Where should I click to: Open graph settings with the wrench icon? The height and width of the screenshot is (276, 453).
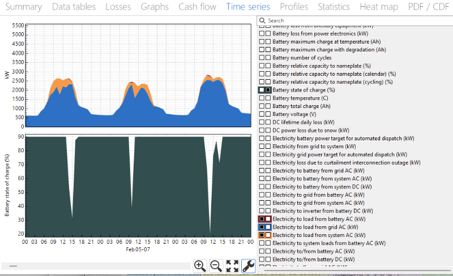click(248, 266)
